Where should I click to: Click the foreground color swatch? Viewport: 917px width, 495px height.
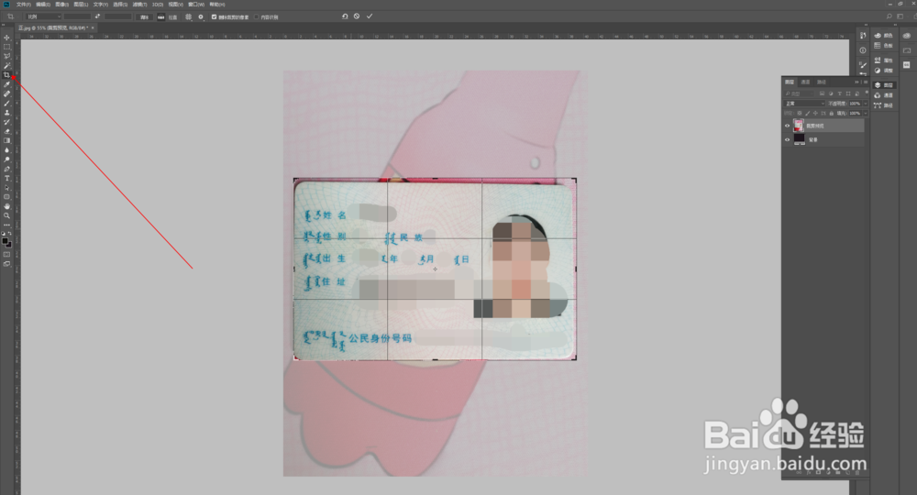pyautogui.click(x=6, y=240)
